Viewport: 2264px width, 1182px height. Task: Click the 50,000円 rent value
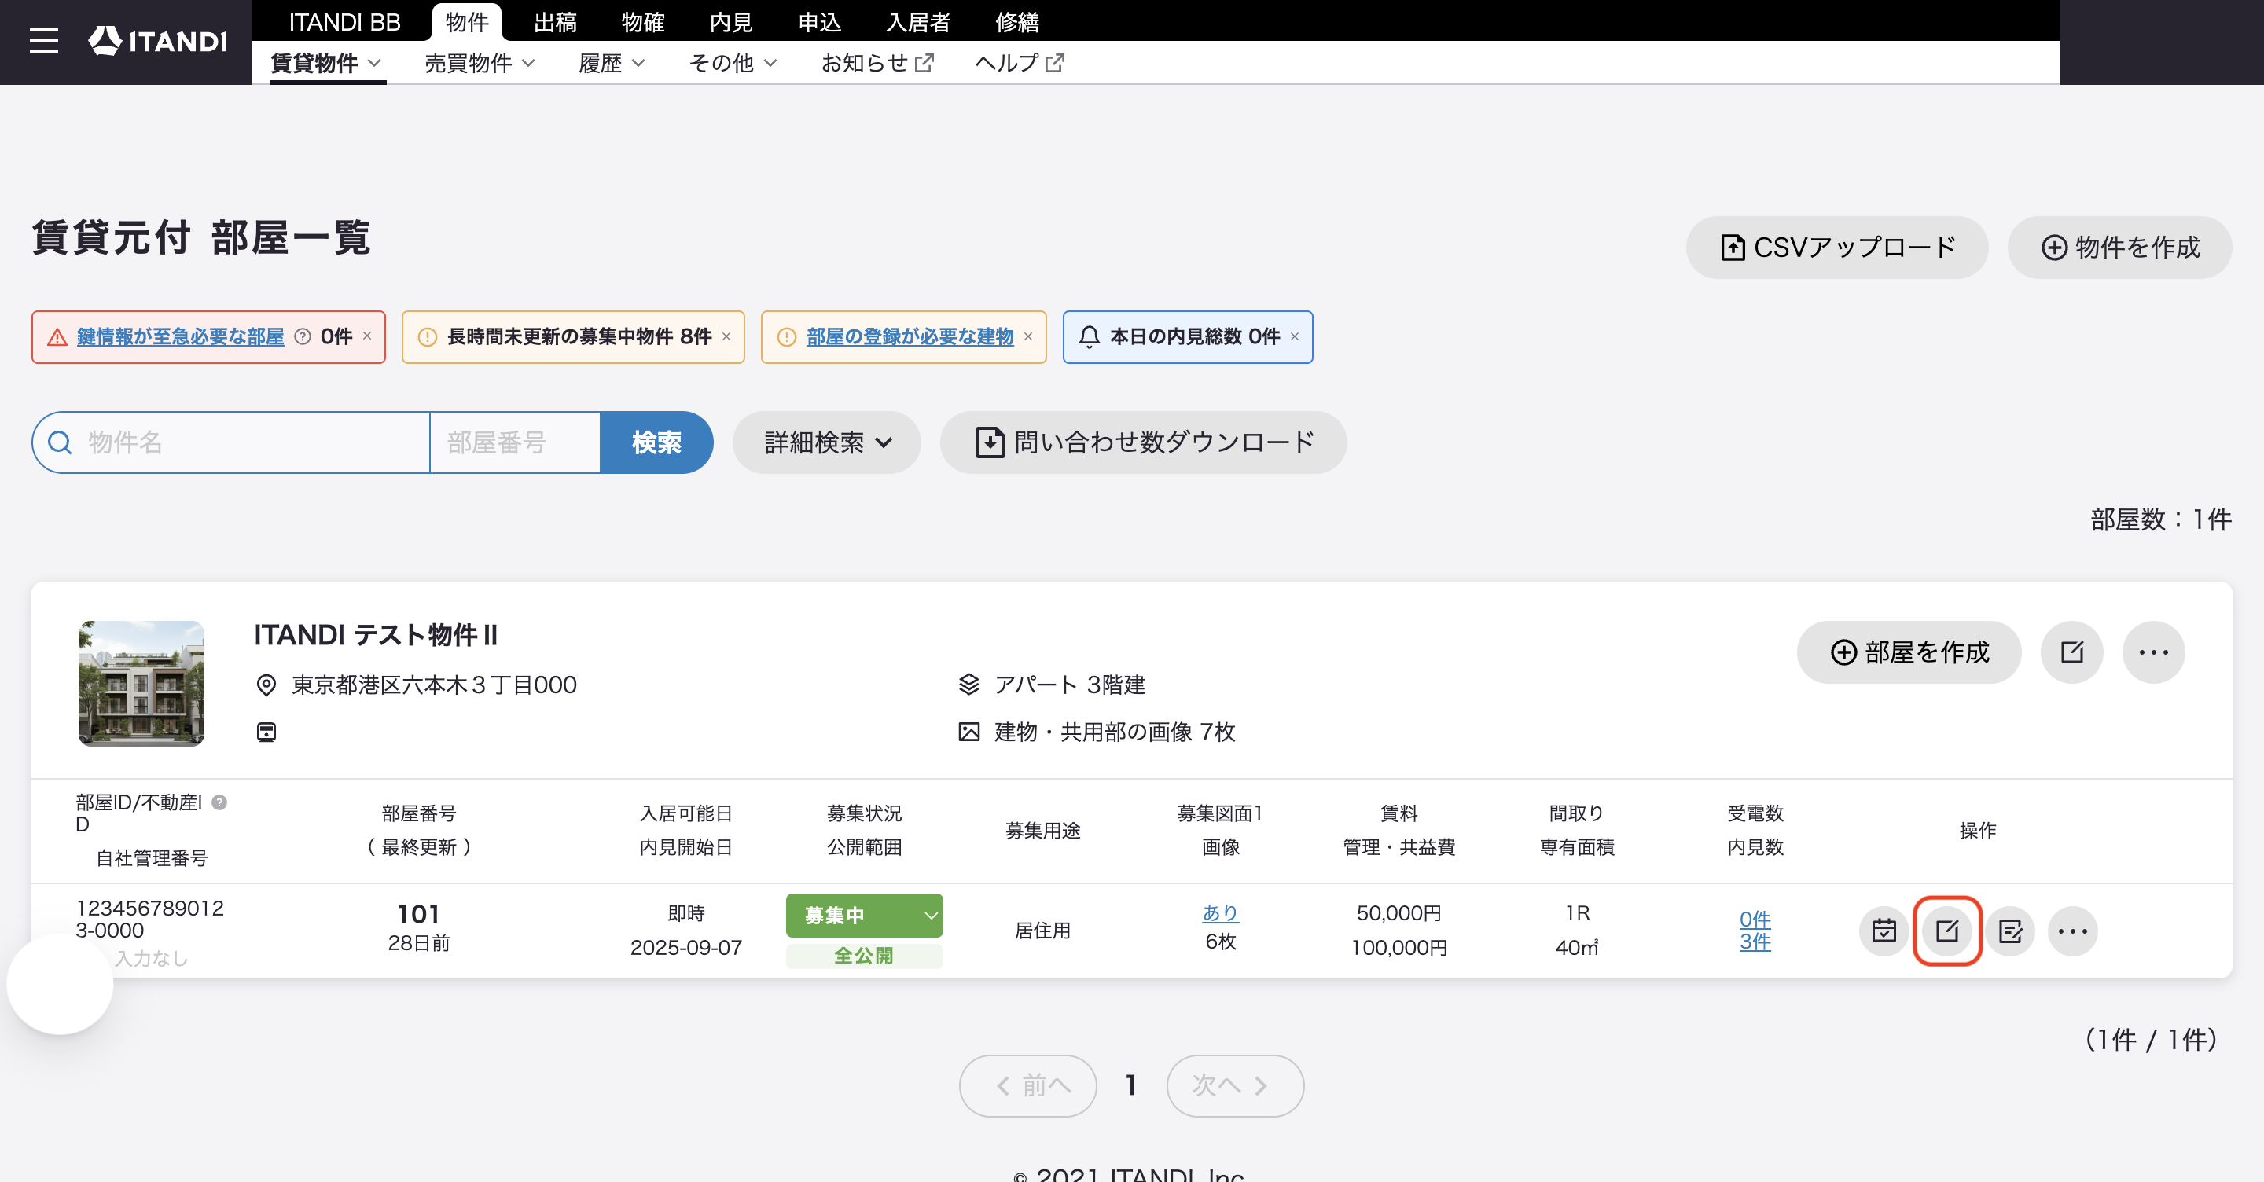(1399, 913)
